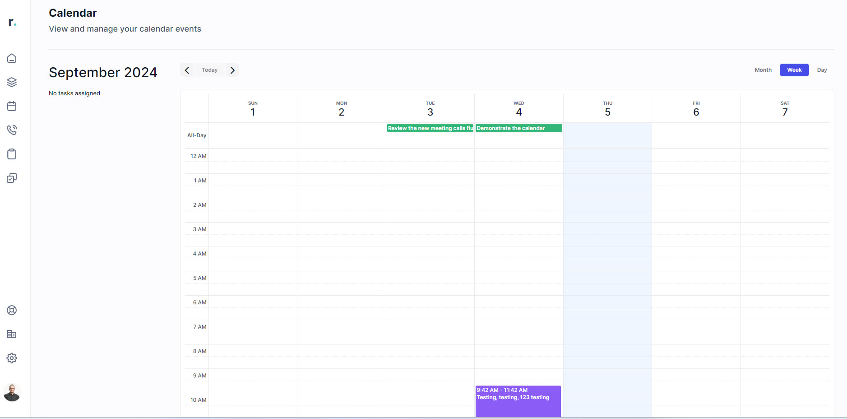The image size is (847, 419).
Task: Open the Calendar icon in the sidebar
Action: [12, 106]
